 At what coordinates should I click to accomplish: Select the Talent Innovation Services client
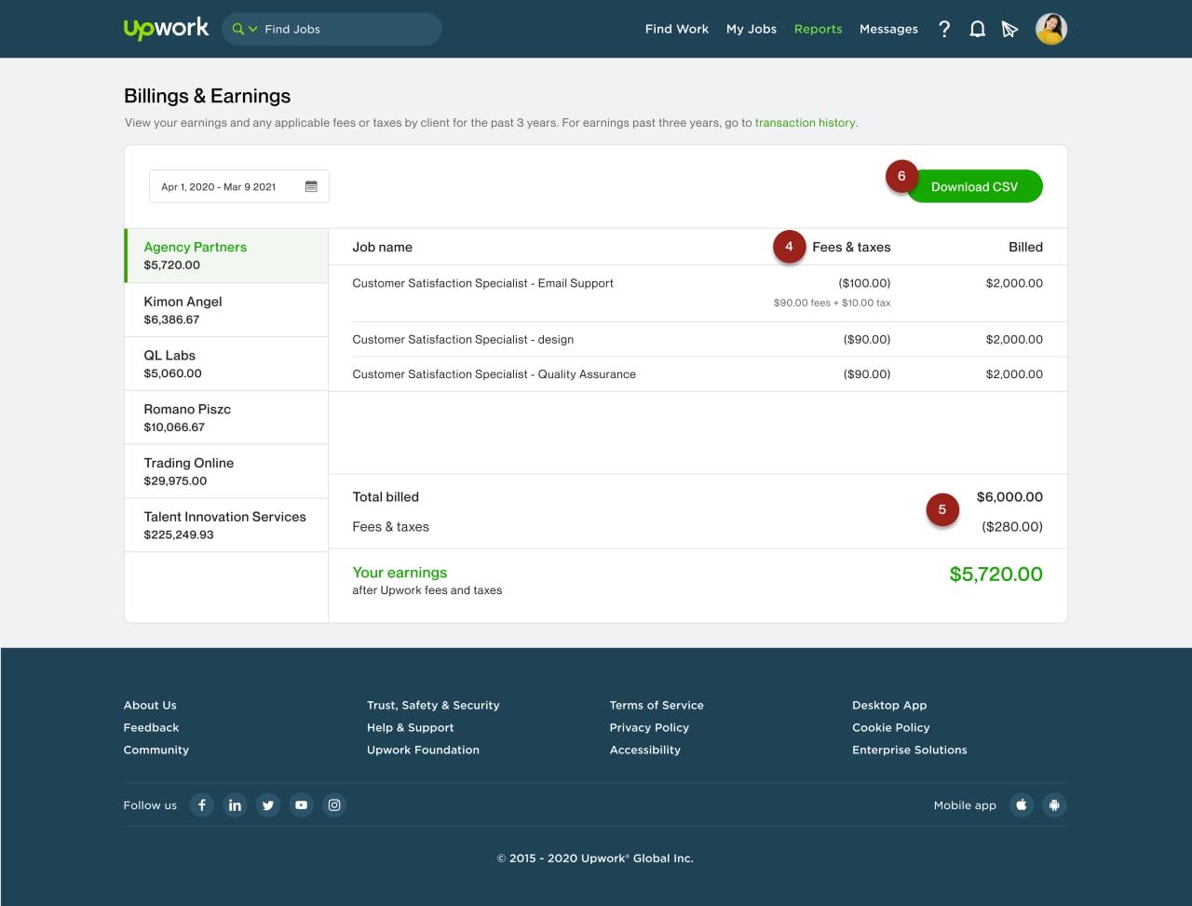(226, 526)
